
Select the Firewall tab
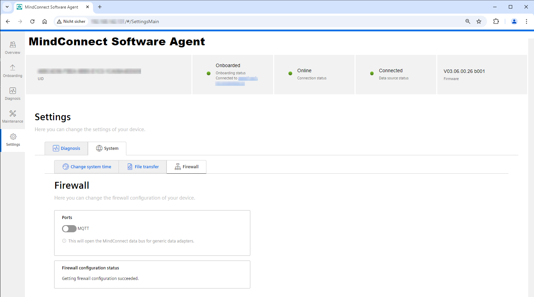coord(186,167)
